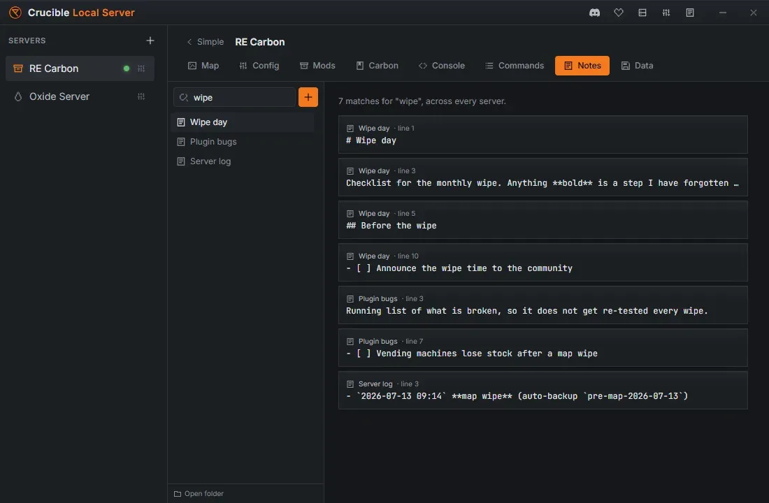Switch to the Data tab
Screen dimensions: 769x503
[637, 66]
